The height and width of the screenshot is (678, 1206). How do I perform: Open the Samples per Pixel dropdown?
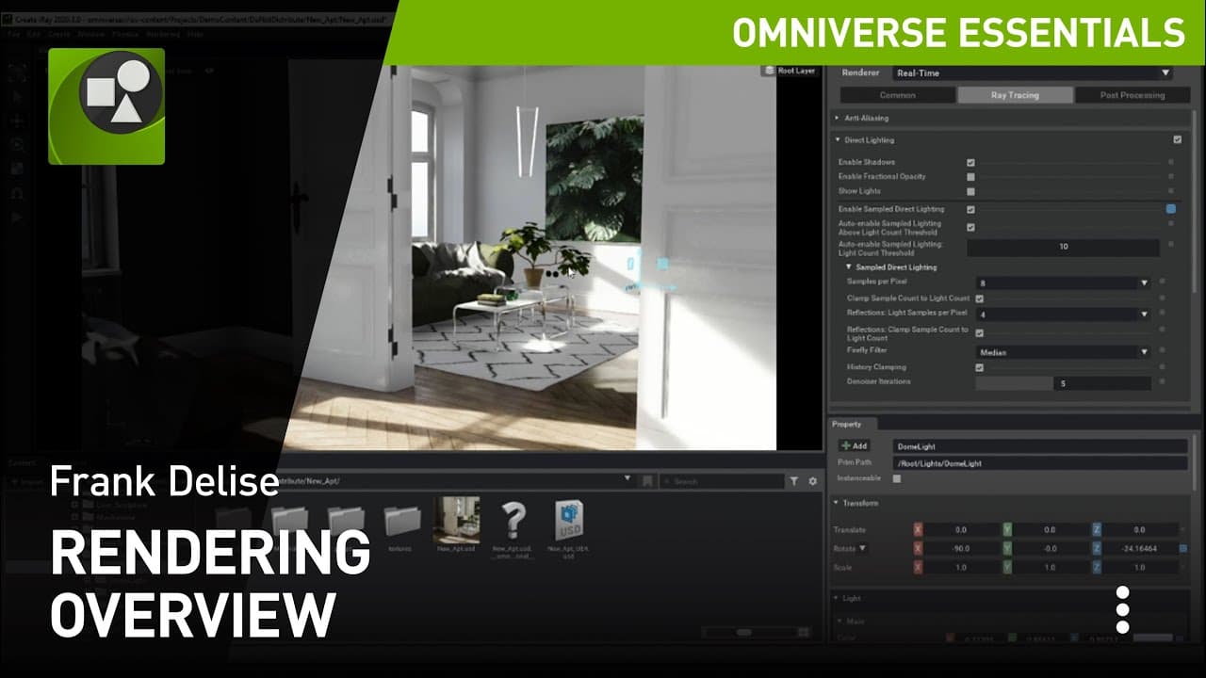pos(1063,282)
